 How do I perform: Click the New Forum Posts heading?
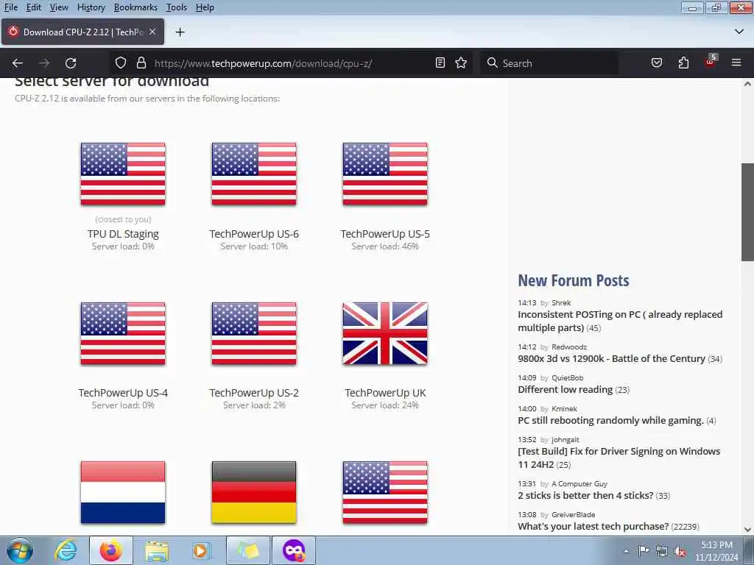(x=573, y=280)
